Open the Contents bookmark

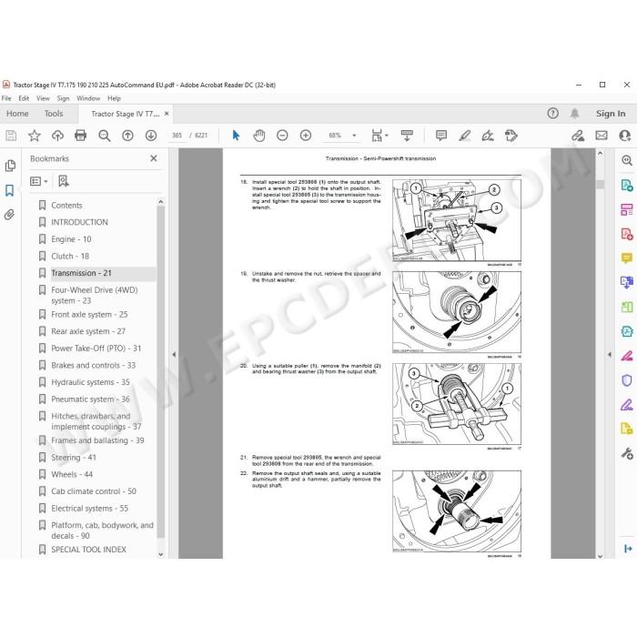coord(66,205)
